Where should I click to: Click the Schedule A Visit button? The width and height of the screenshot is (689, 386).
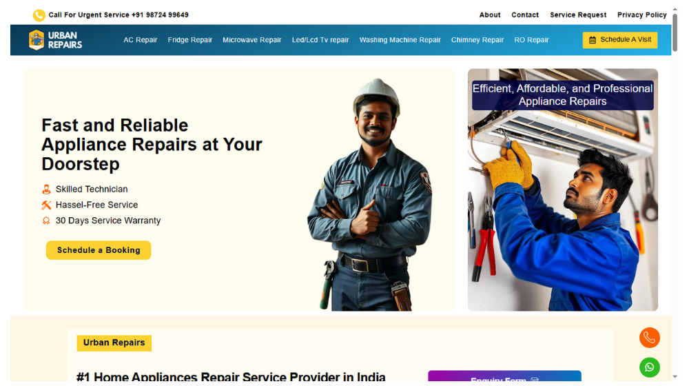point(620,40)
